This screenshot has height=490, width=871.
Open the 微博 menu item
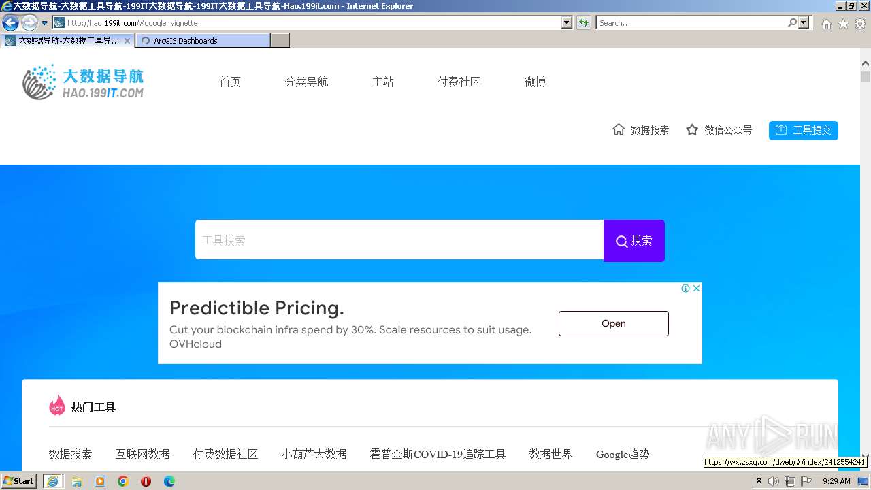pyautogui.click(x=535, y=82)
